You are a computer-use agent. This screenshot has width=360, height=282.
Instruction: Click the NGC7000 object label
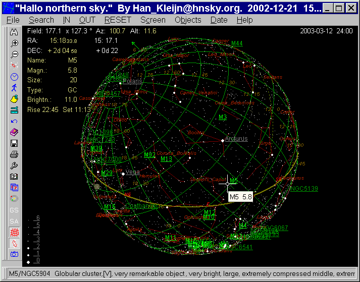point(108,159)
